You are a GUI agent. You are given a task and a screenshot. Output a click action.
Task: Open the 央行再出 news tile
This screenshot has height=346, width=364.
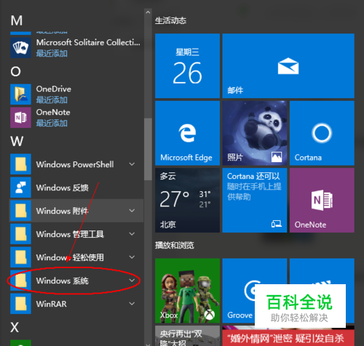pos(187,336)
